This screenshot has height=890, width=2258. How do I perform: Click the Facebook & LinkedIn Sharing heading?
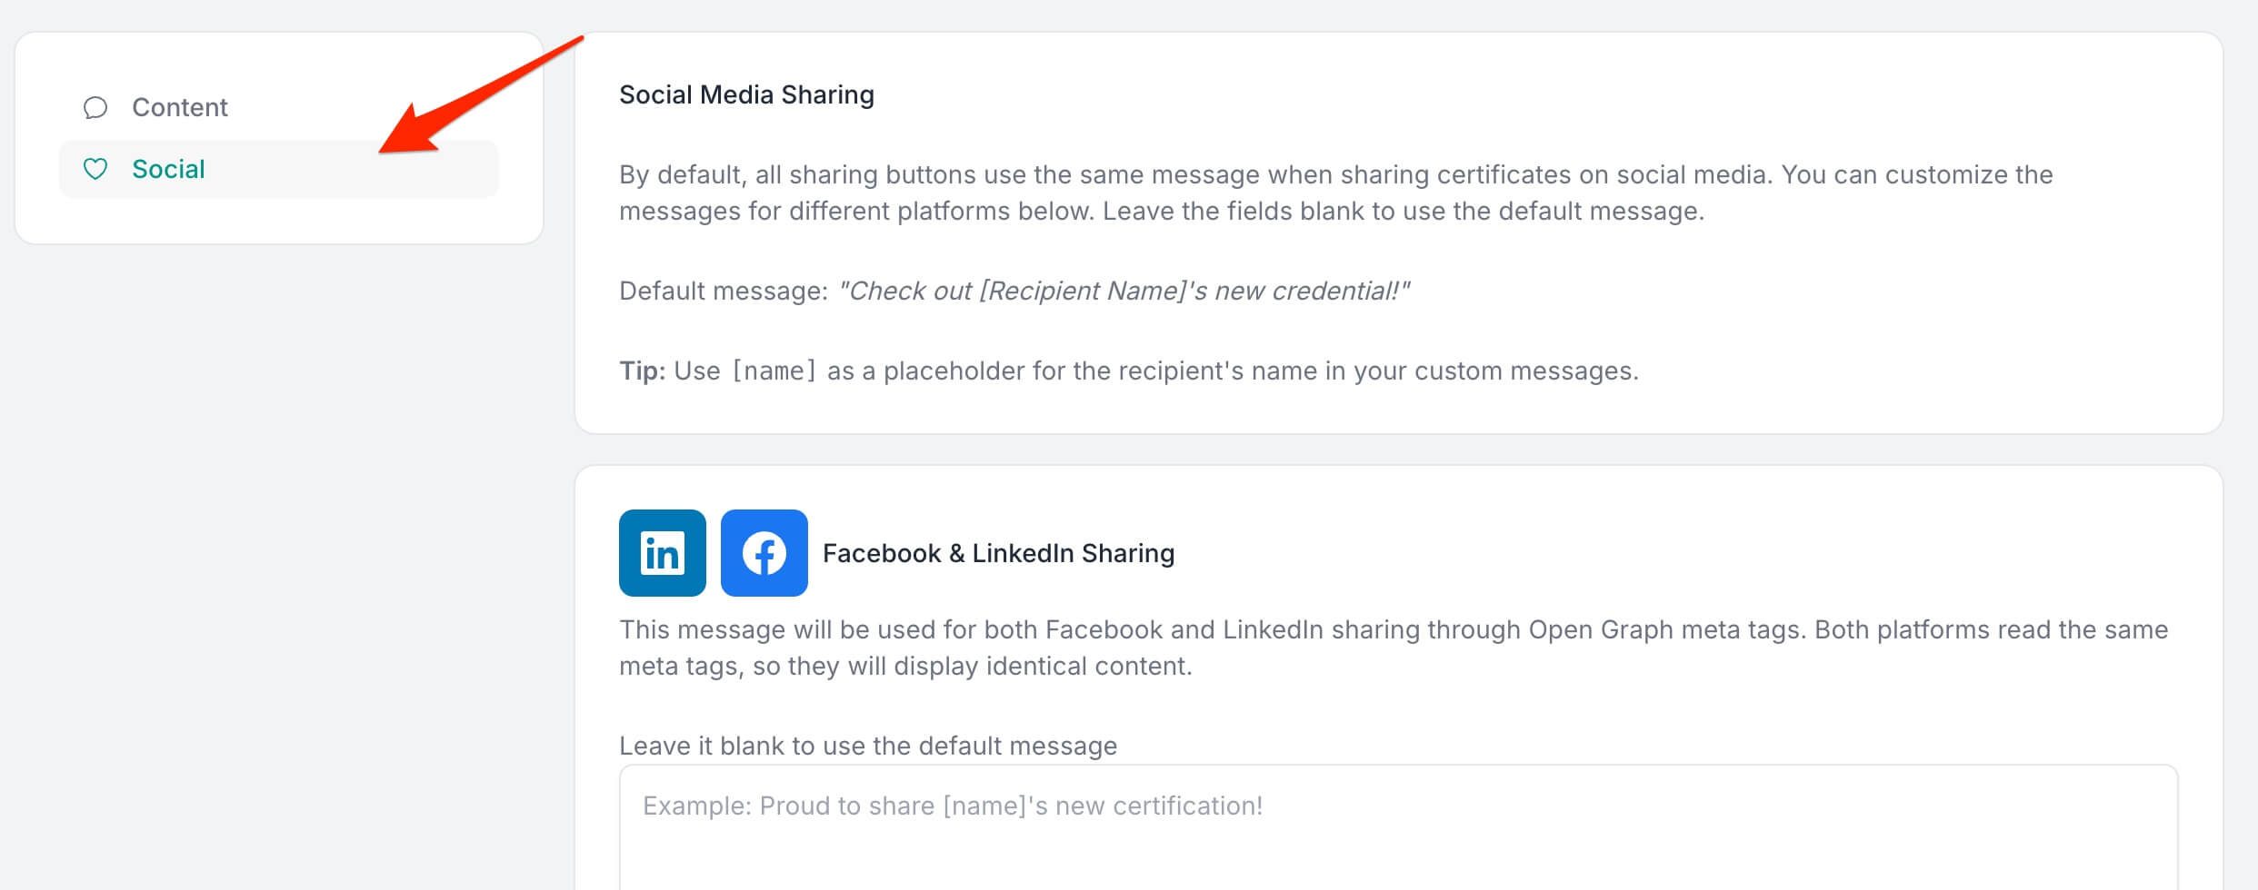[998, 553]
